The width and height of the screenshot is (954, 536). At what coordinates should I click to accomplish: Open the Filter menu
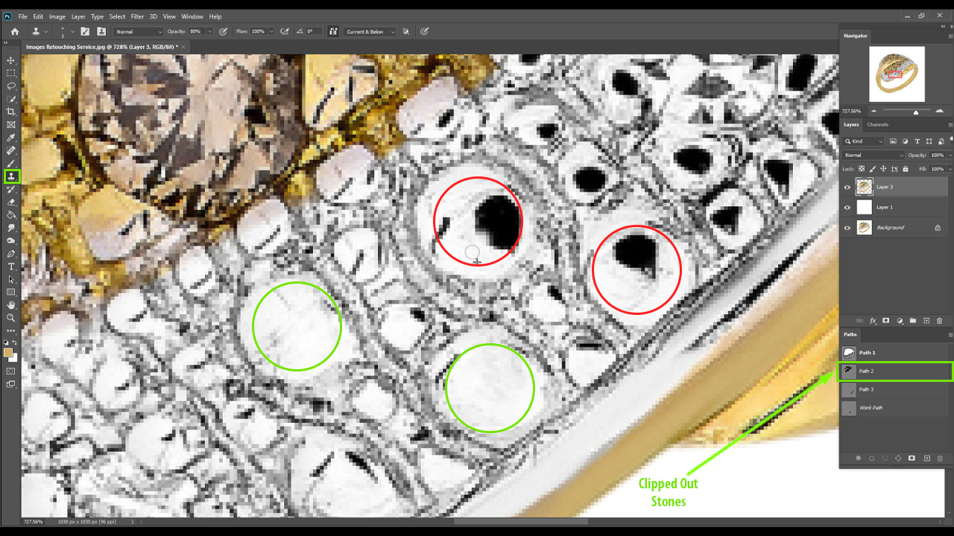click(137, 16)
